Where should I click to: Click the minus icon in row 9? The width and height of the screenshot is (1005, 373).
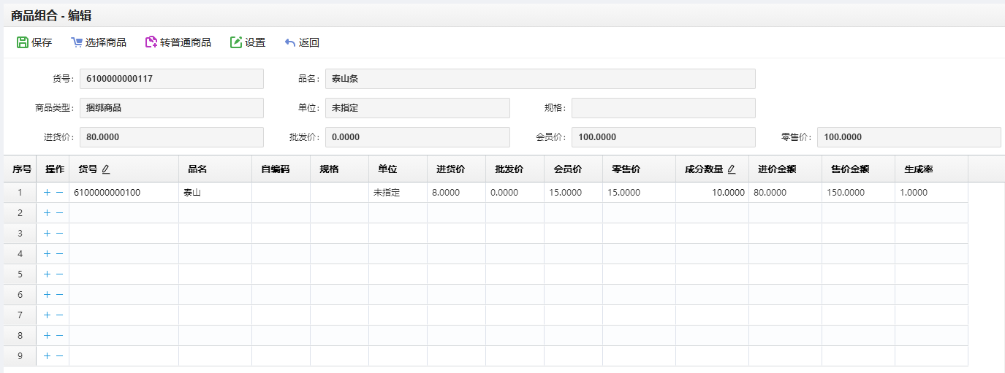point(59,356)
